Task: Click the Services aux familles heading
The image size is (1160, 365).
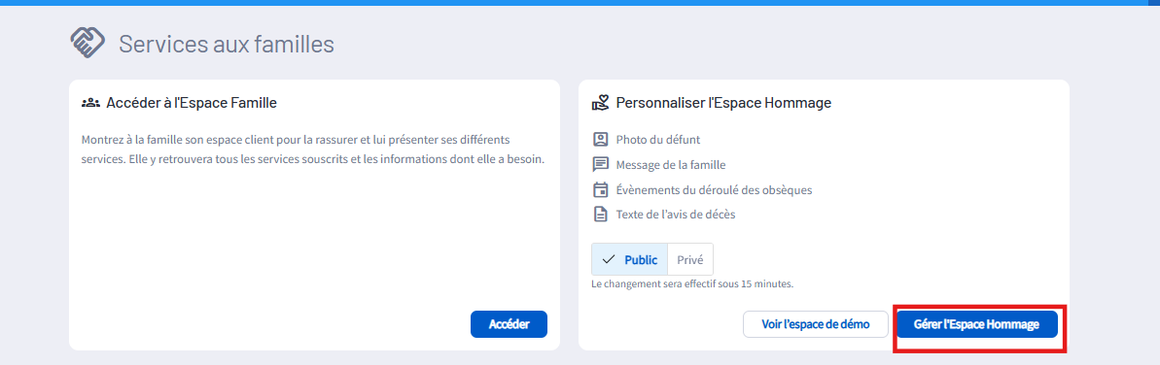Action: point(227,44)
